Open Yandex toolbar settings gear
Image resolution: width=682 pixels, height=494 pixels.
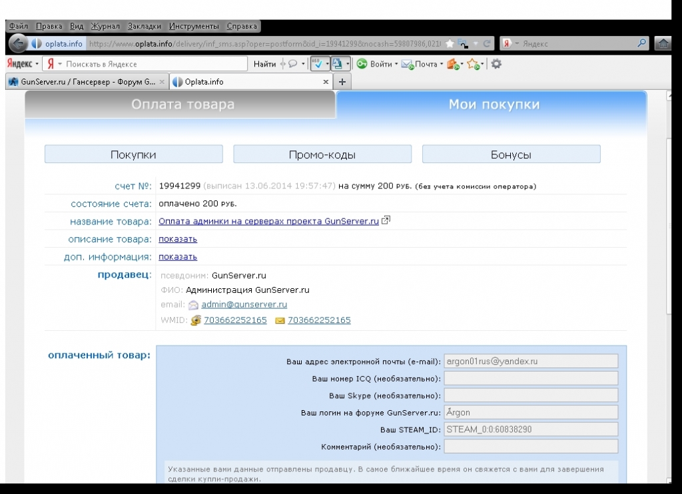pyautogui.click(x=496, y=64)
